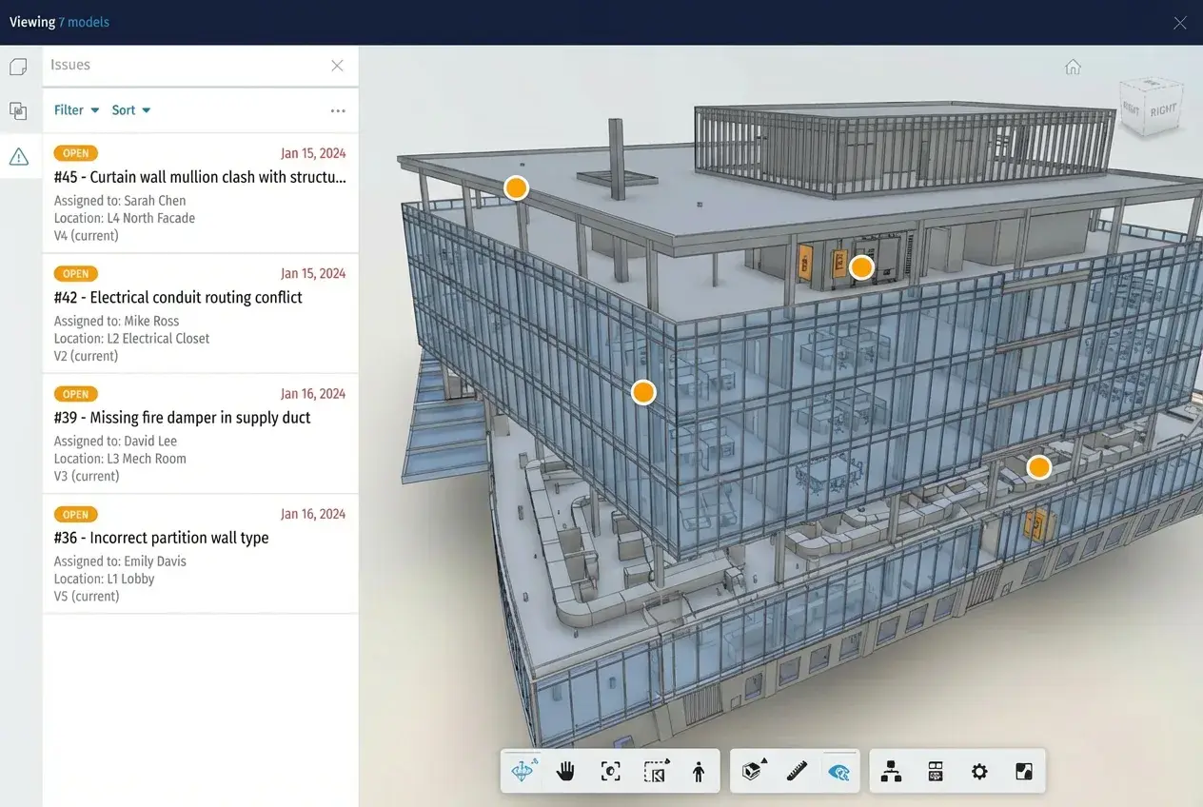Screen dimensions: 1203x807
Task: Reset view with the Home icon
Action: 1073,67
